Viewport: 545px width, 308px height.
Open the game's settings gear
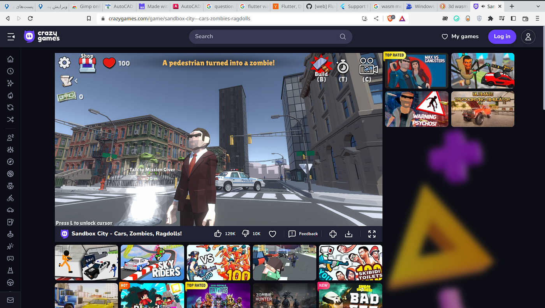(64, 62)
